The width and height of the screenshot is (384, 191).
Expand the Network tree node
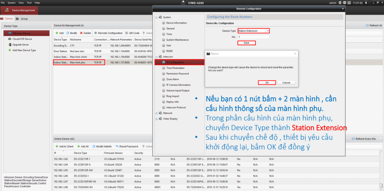coord(157,113)
